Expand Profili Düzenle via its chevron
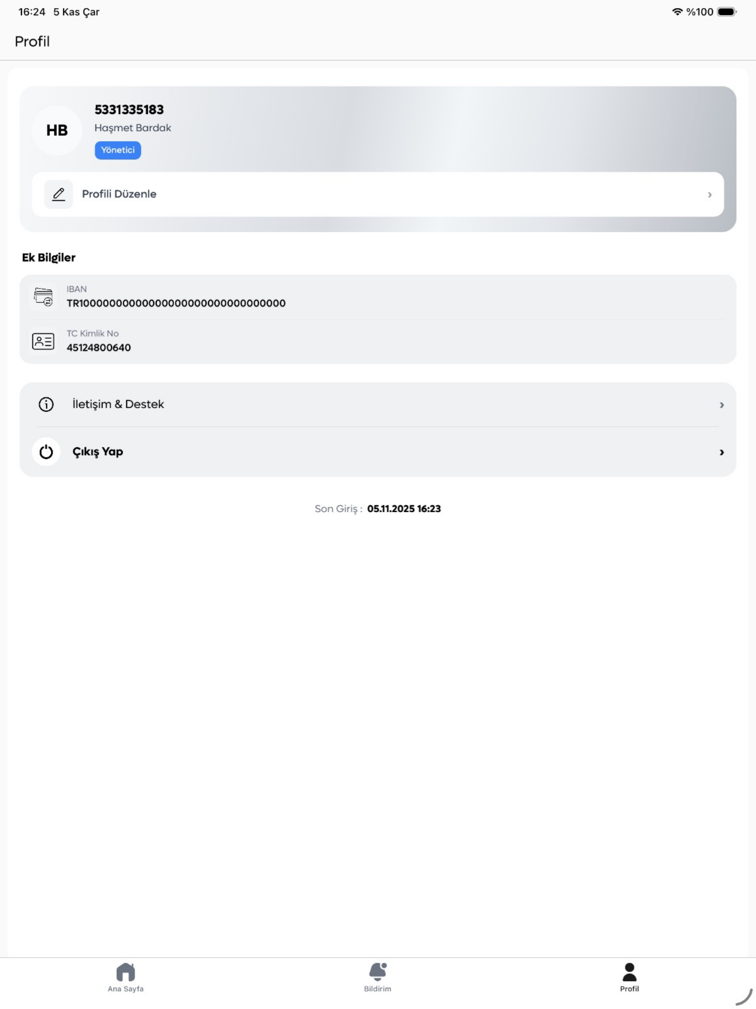Viewport: 756px width, 1009px height. point(709,195)
